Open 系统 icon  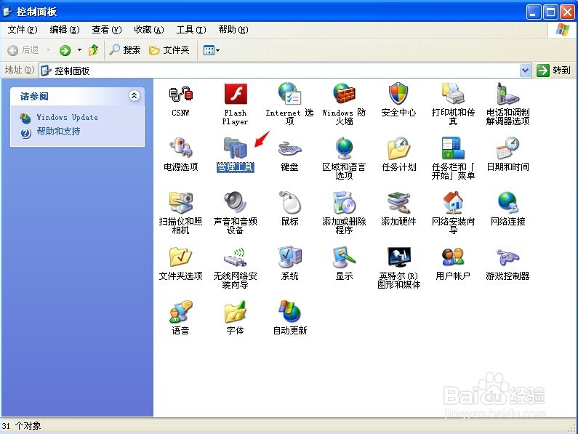[x=289, y=257]
